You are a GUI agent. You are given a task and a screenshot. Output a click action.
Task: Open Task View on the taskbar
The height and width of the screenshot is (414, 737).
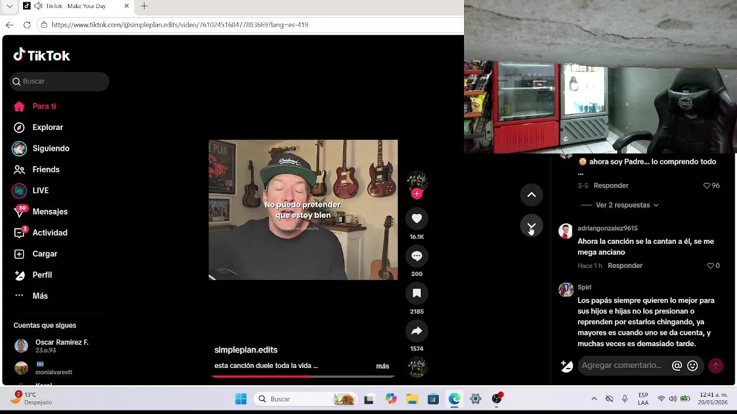pos(369,399)
